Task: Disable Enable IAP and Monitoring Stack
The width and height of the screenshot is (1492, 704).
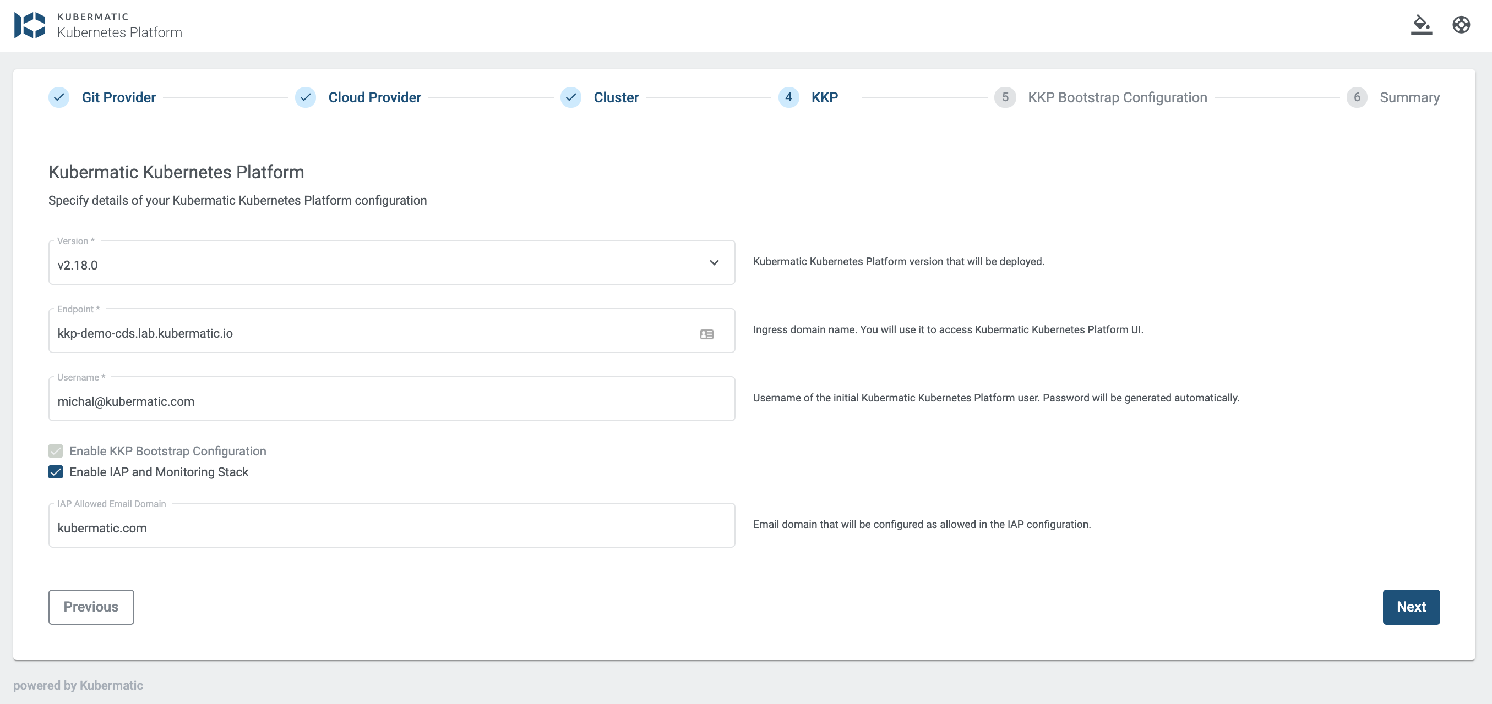Action: 55,472
